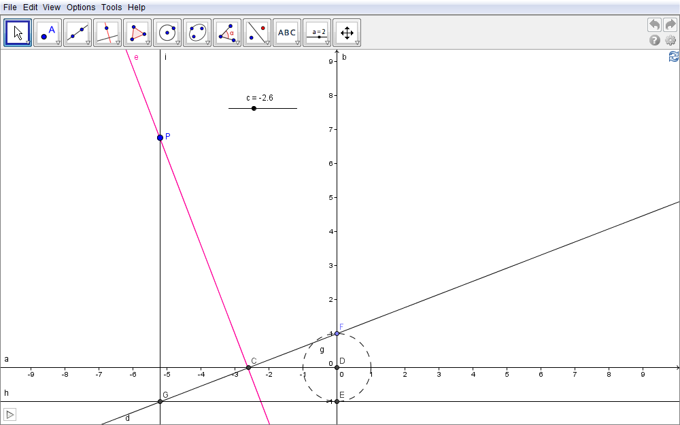Select Circle with Center through Point tool
This screenshot has width=680, height=425.
pos(167,32)
